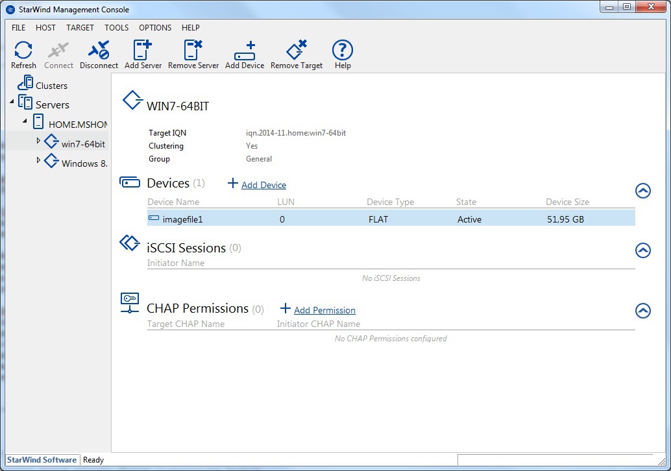This screenshot has width=671, height=471.
Task: Select the imagefile1 device row name
Action: click(x=182, y=219)
